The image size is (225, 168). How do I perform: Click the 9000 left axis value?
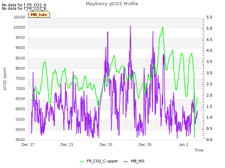point(20,48)
